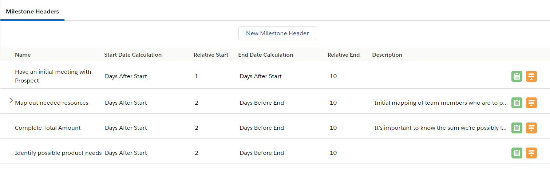Click green clipboard icon for Complete Total Amount
The image size is (550, 169).
(x=517, y=128)
